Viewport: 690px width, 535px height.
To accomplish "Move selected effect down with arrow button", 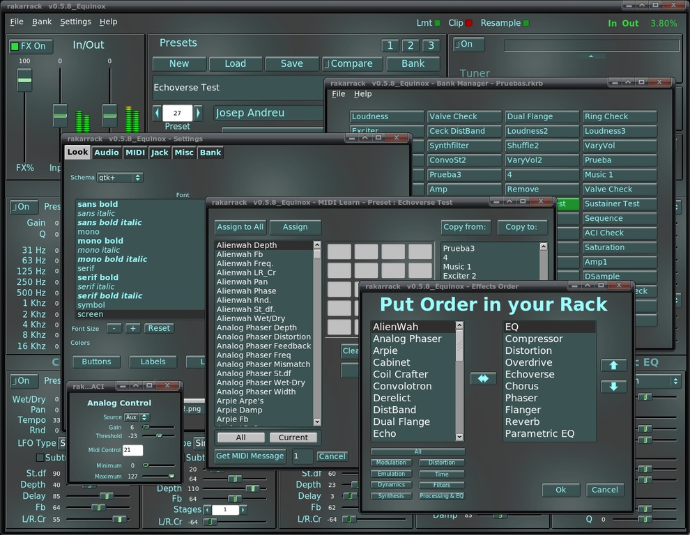I will coord(613,386).
